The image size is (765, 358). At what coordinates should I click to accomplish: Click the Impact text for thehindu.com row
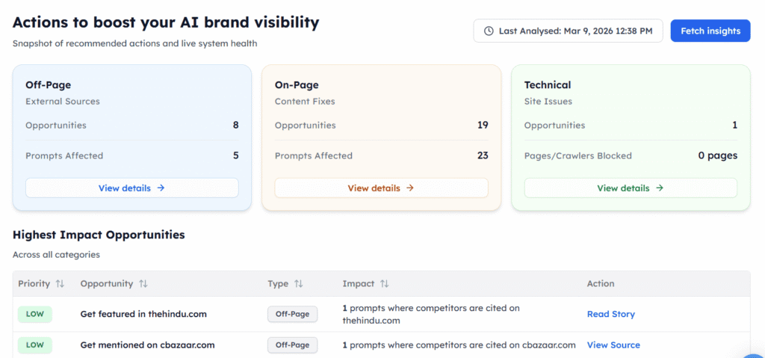431,315
